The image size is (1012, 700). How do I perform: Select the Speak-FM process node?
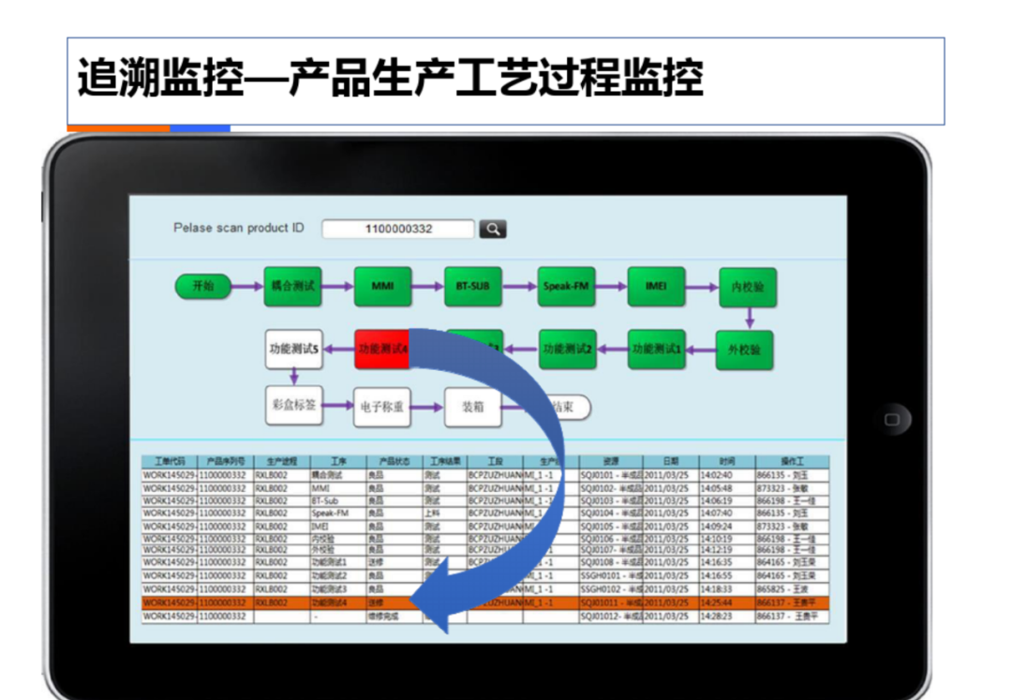[566, 286]
